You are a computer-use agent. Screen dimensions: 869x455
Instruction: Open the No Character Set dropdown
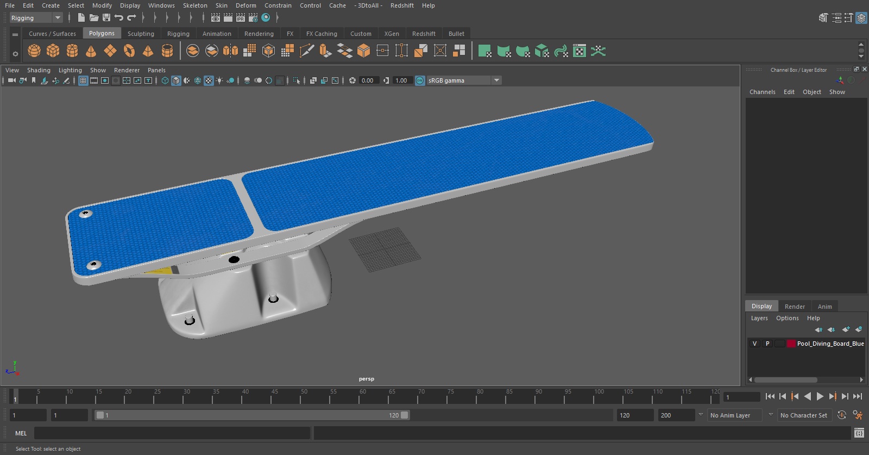tap(804, 415)
